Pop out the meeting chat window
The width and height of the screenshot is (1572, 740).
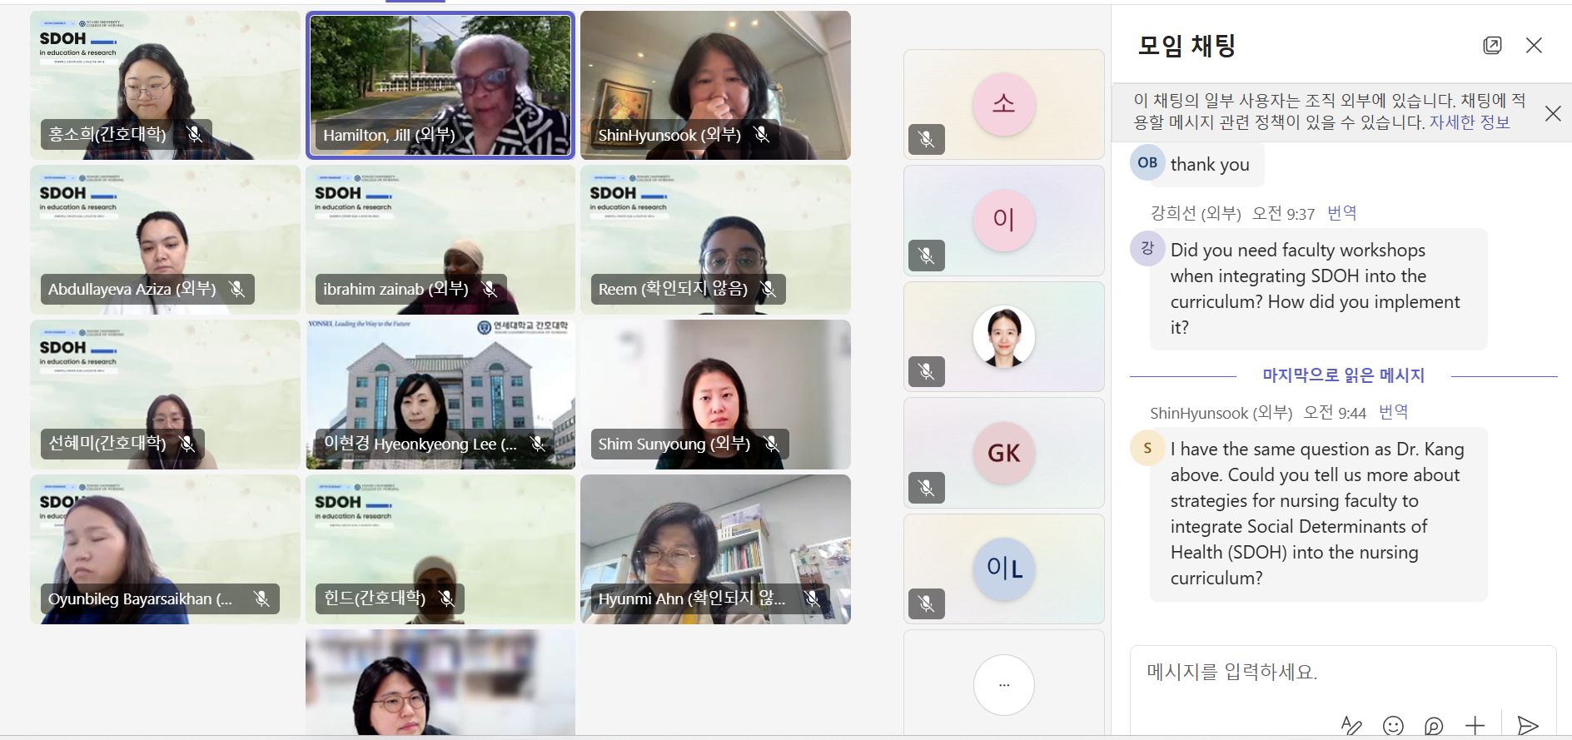click(x=1492, y=46)
